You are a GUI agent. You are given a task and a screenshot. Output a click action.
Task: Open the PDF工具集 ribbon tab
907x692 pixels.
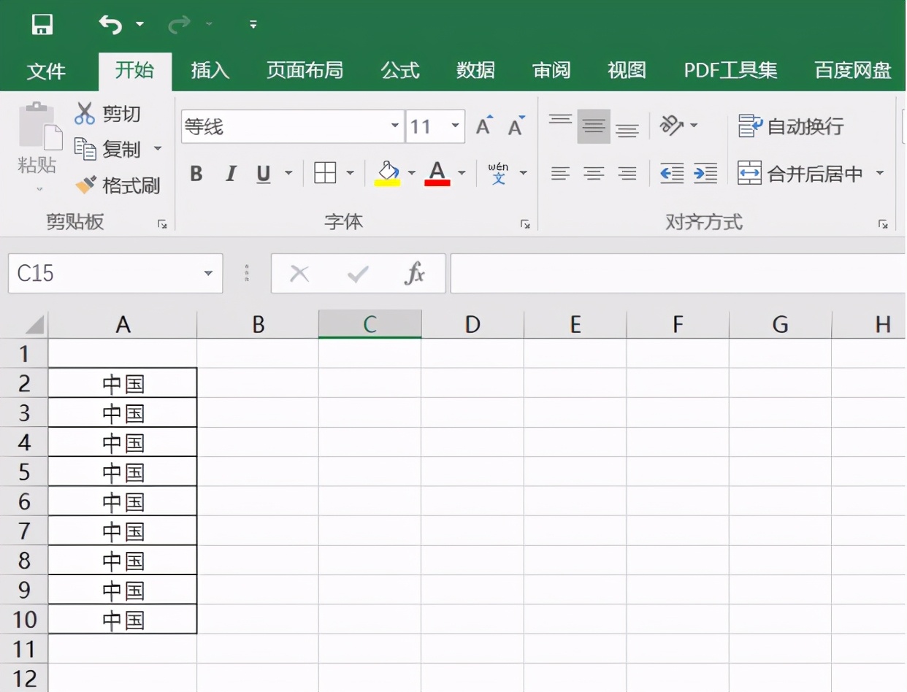pos(730,70)
